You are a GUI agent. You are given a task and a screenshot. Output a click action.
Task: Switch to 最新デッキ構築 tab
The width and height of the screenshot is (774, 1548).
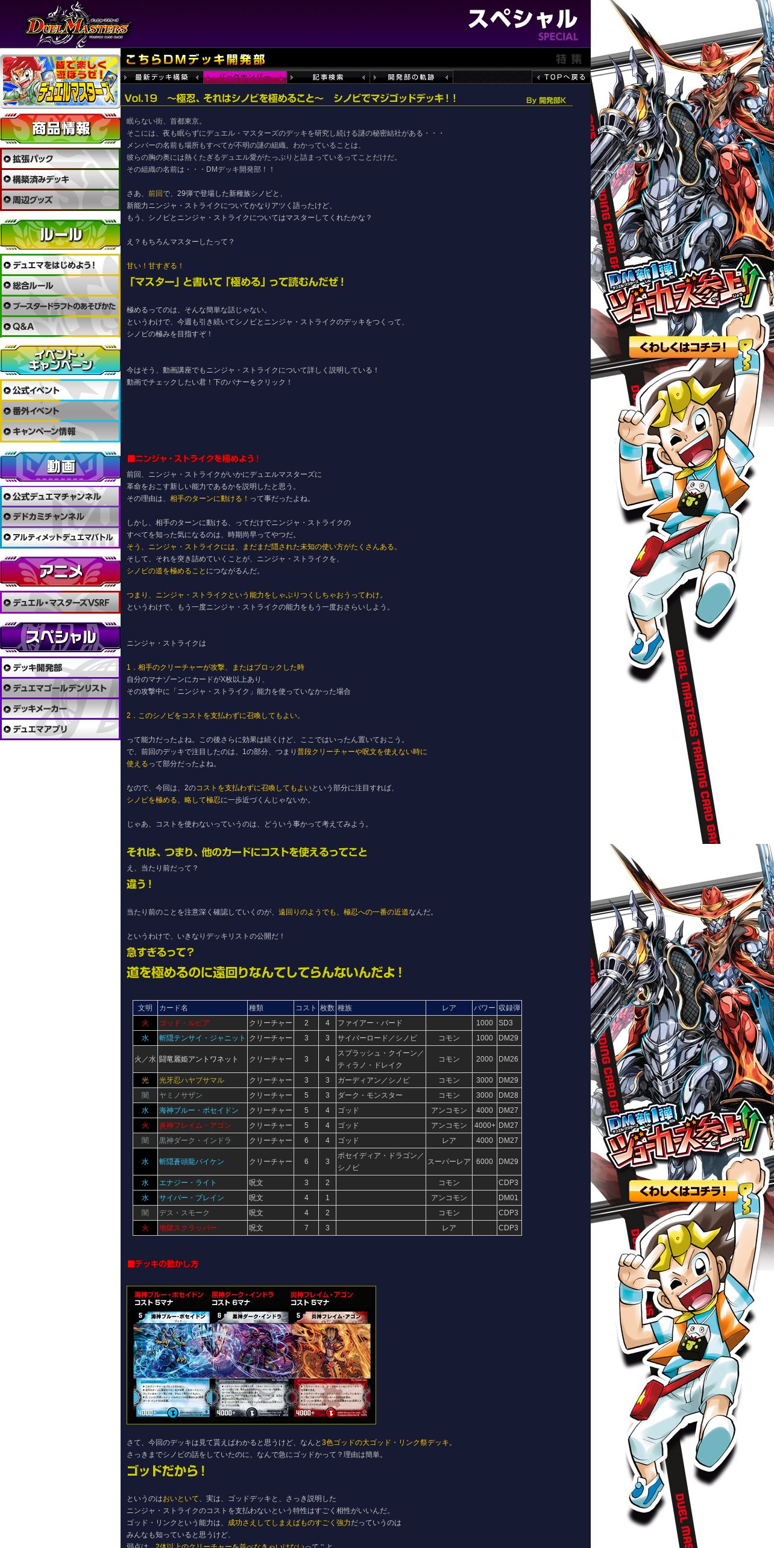coord(162,77)
